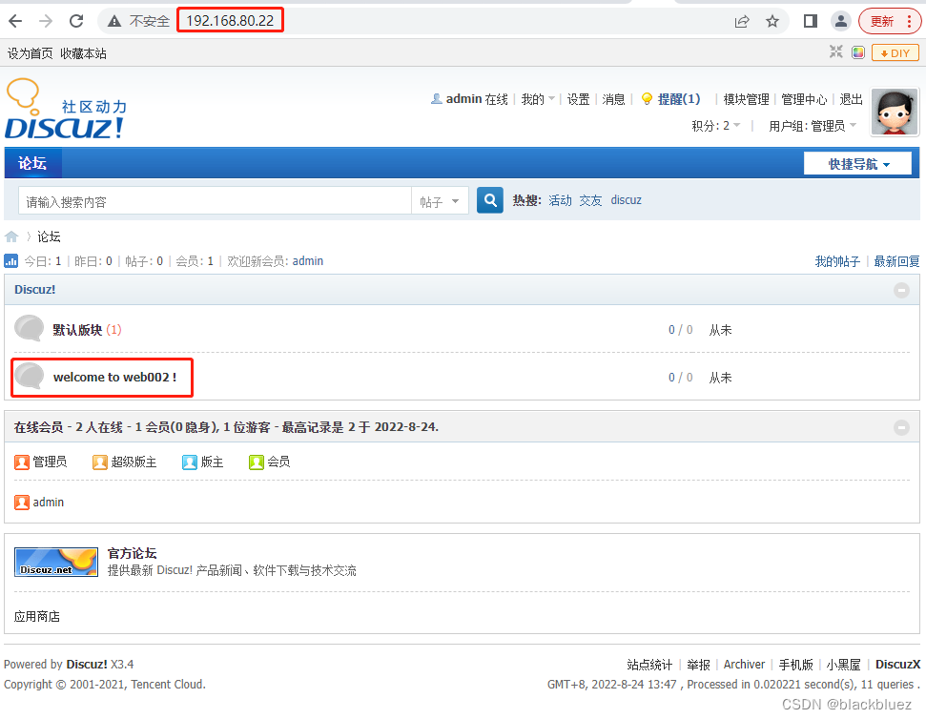Click the welcome to web002 bubble icon

point(29,376)
